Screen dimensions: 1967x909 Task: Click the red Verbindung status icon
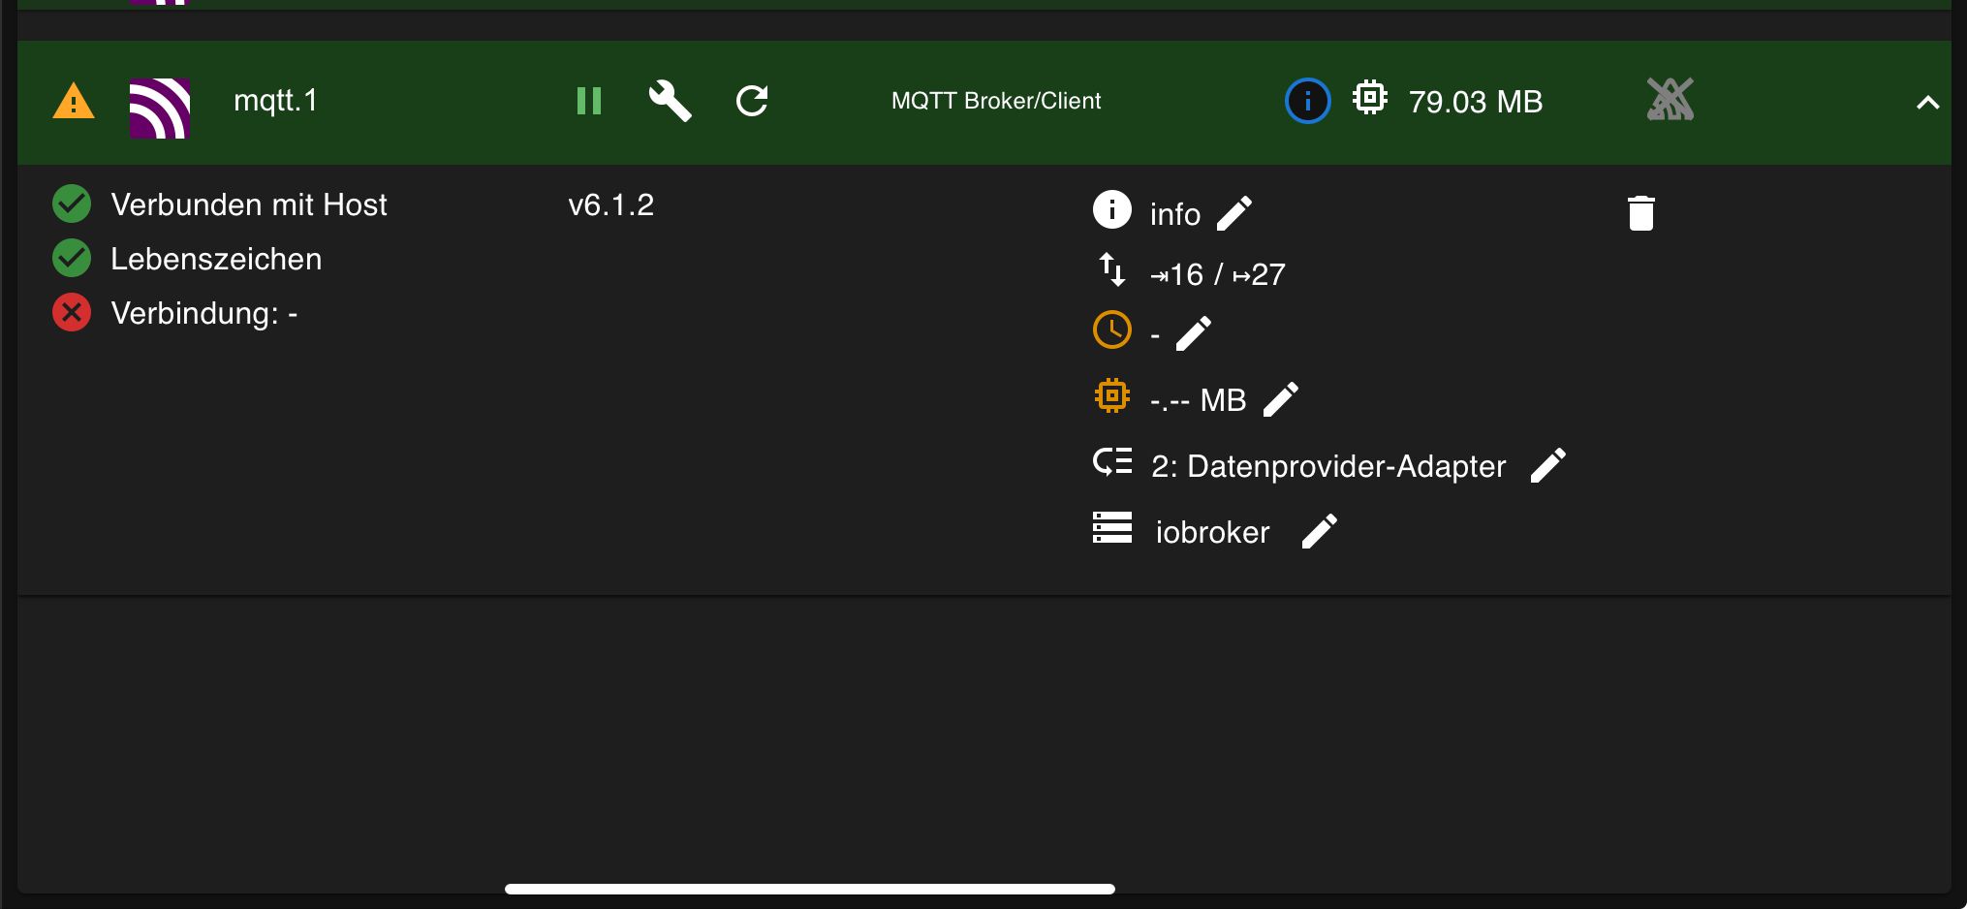tap(72, 313)
